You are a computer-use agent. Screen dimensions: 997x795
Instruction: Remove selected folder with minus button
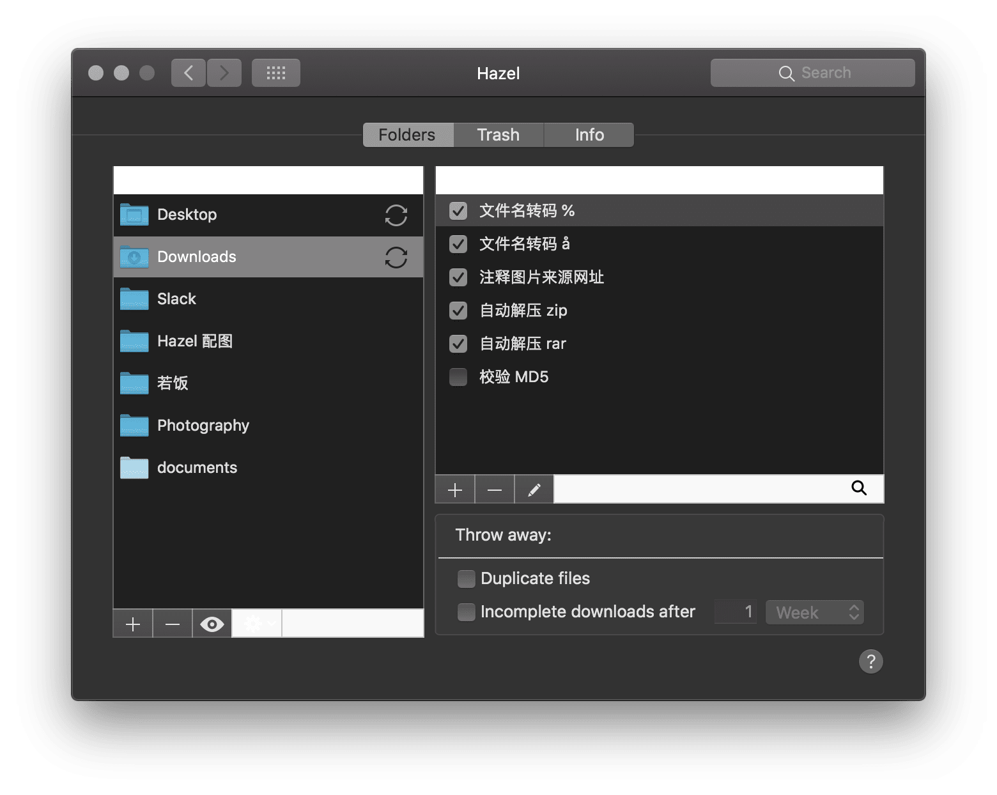tap(173, 624)
